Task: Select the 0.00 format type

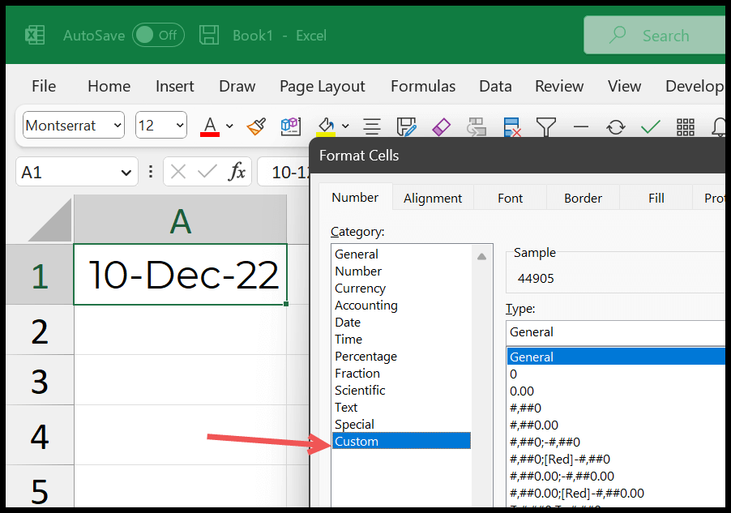Action: [616, 391]
